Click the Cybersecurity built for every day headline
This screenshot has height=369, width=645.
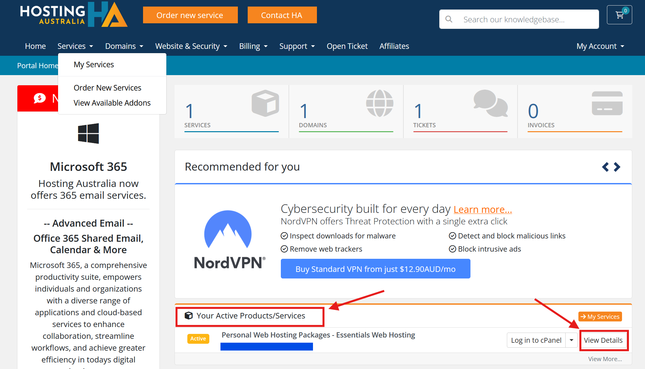[365, 209]
